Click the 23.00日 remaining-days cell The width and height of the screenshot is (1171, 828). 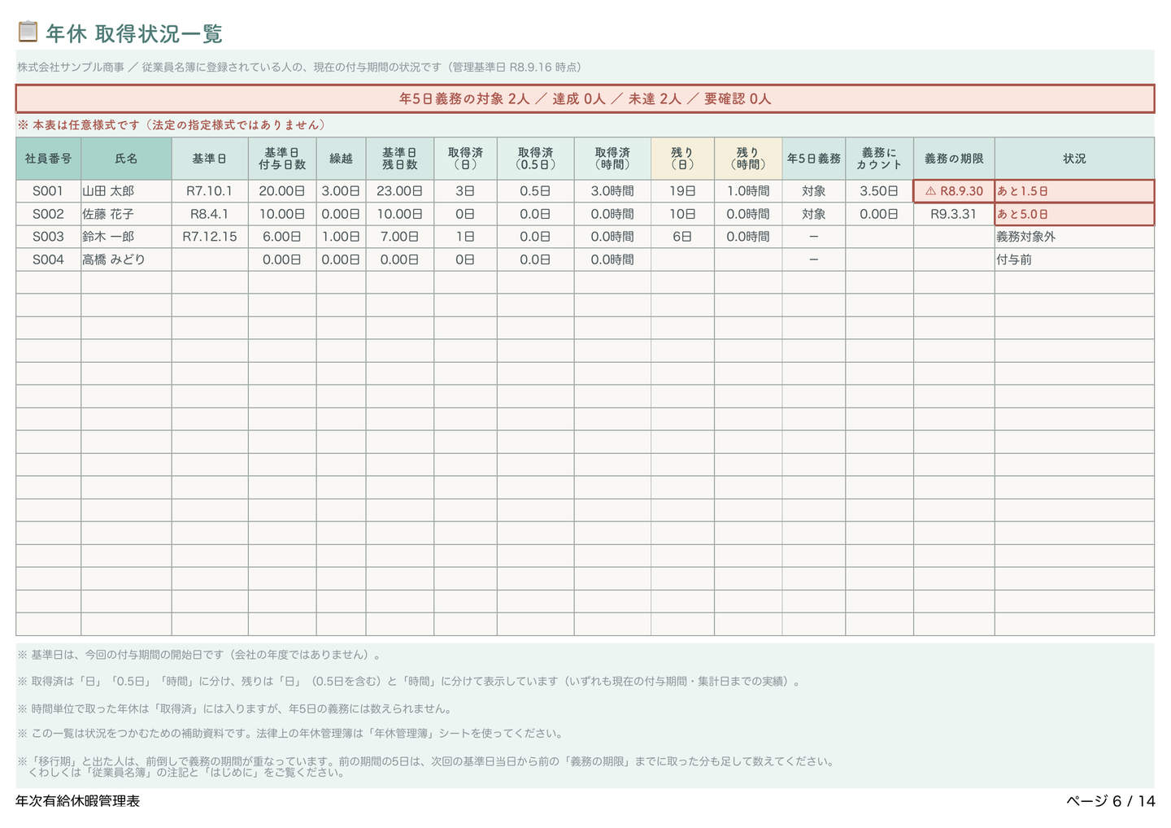[x=399, y=191]
